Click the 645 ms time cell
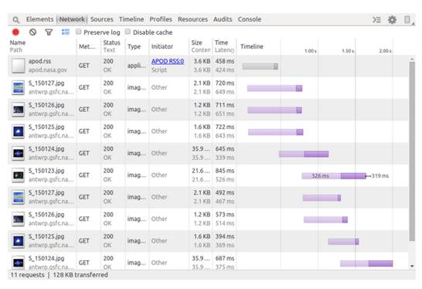Image resolution: width=422 pixels, height=289 pixels. [x=225, y=149]
